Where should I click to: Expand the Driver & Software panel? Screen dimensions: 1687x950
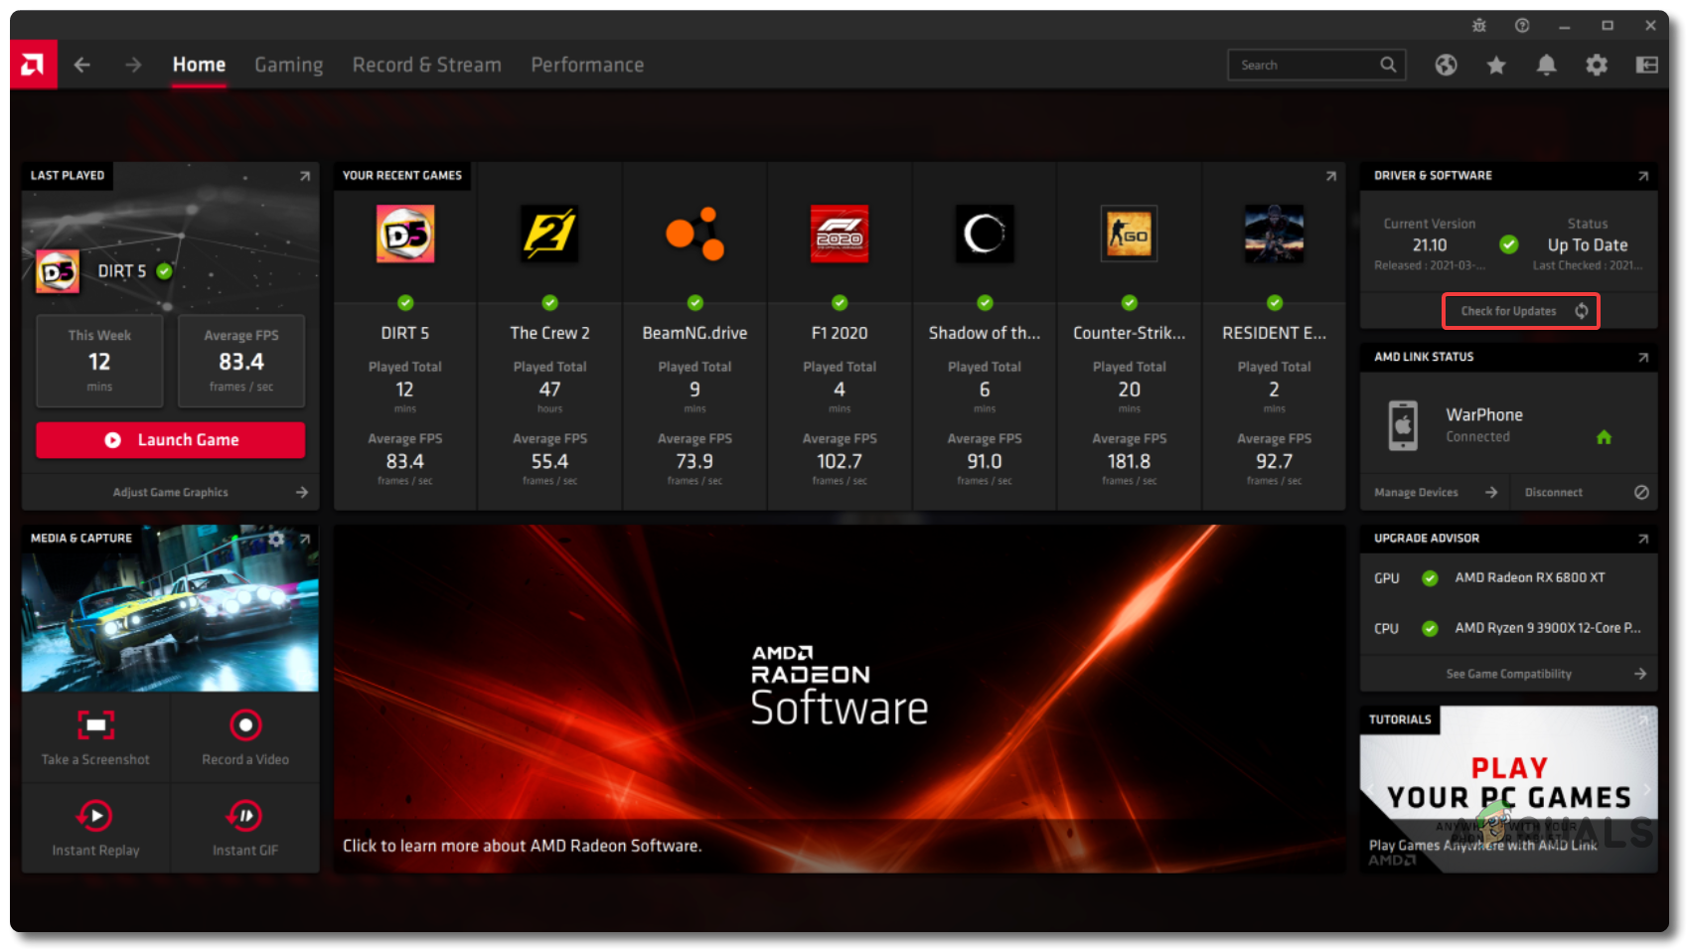click(1642, 176)
